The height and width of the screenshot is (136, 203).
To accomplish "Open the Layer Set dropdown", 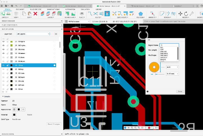I will (x=33, y=34).
